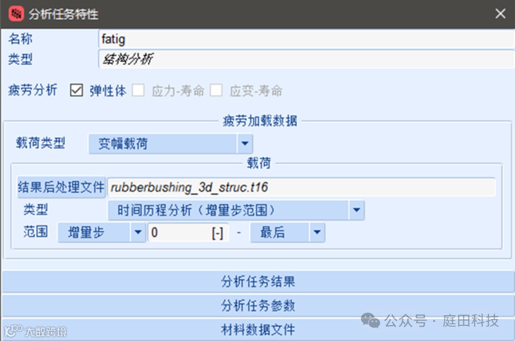
Task: Open the 分析任务结果 section
Action: click(x=258, y=281)
